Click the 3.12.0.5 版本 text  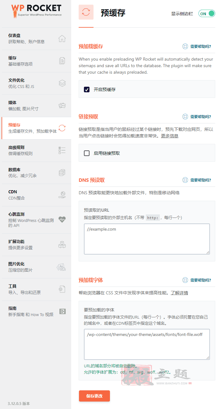(19, 403)
